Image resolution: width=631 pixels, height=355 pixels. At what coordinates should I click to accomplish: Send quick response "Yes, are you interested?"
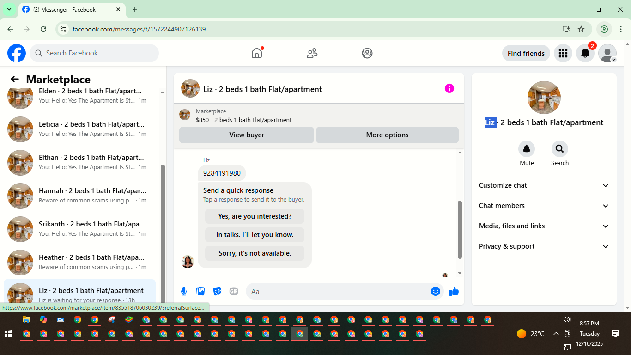pos(255,216)
